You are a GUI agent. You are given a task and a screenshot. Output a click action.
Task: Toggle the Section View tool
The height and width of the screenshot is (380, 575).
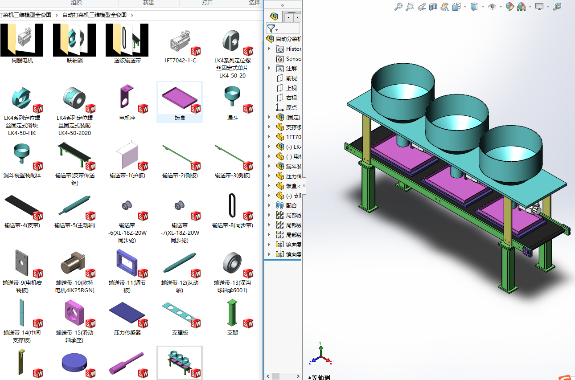click(x=433, y=7)
